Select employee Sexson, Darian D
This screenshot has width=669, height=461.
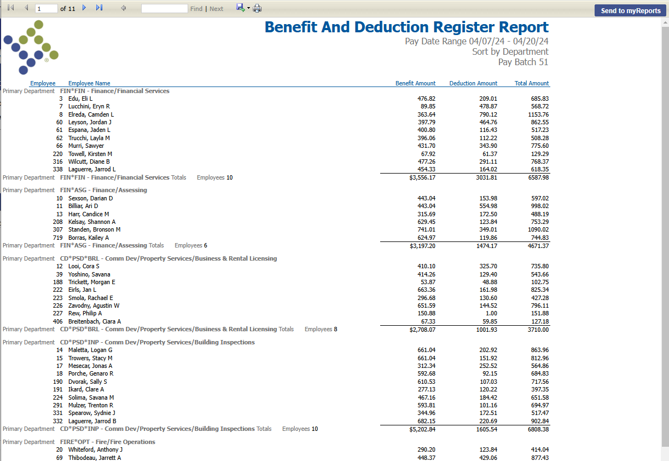[x=90, y=198]
